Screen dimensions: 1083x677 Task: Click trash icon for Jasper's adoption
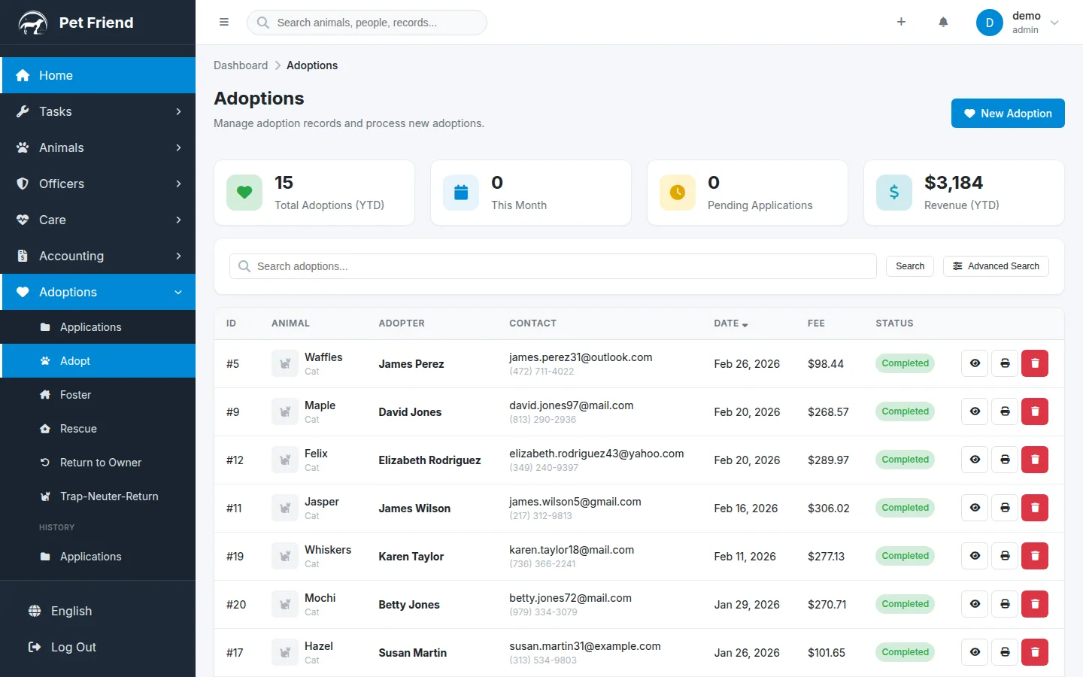pyautogui.click(x=1034, y=508)
